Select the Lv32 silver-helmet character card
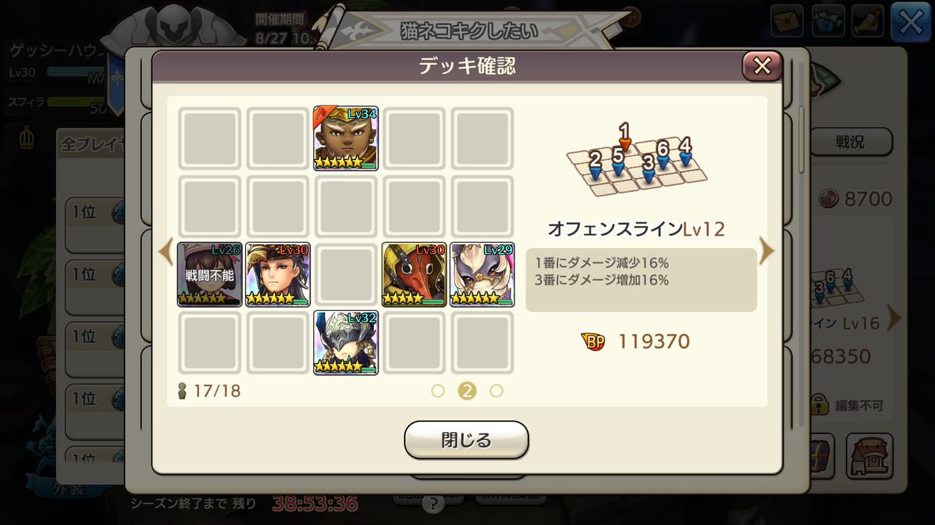This screenshot has height=525, width=935. (345, 343)
